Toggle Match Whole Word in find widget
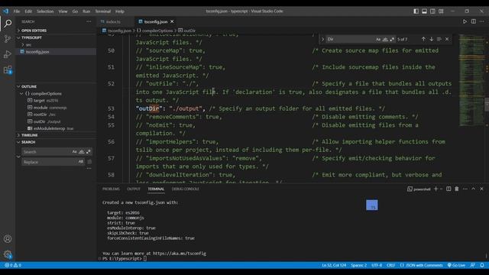 (x=385, y=39)
